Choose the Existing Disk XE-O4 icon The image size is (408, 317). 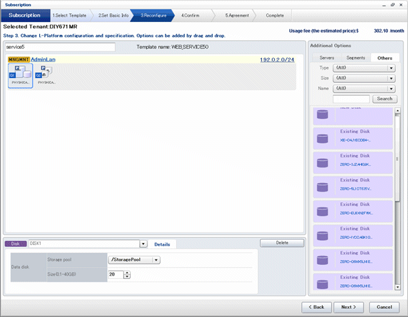tap(323, 139)
